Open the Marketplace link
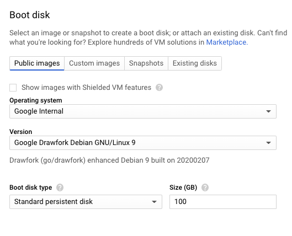The image size is (292, 236). [227, 42]
